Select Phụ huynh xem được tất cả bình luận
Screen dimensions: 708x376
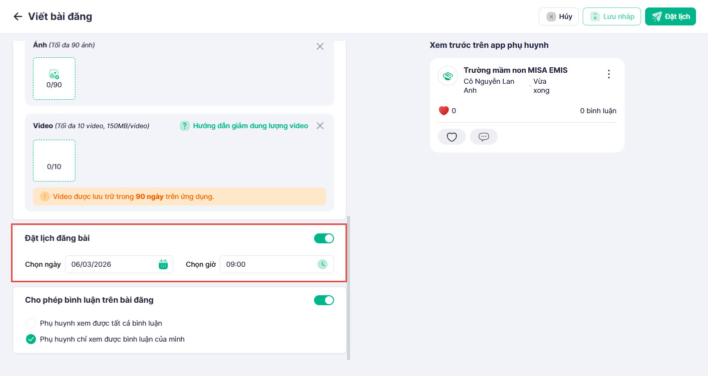pos(31,323)
